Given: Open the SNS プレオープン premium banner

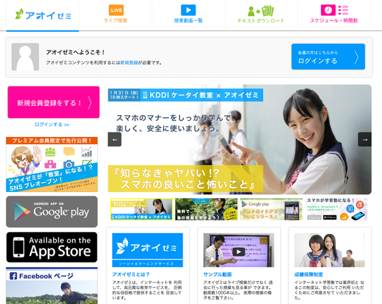Looking at the screenshot, I should [52, 164].
